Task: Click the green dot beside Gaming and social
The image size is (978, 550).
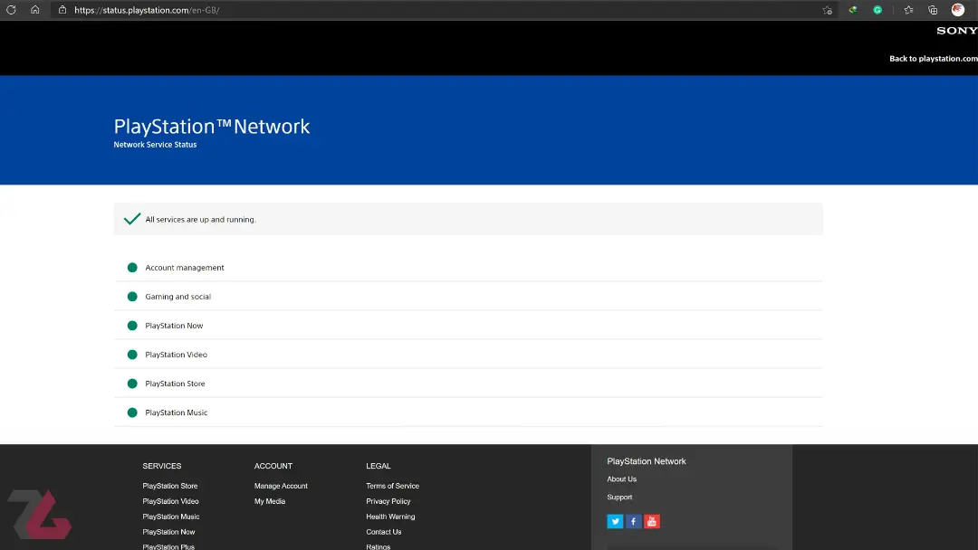Action: click(x=132, y=297)
